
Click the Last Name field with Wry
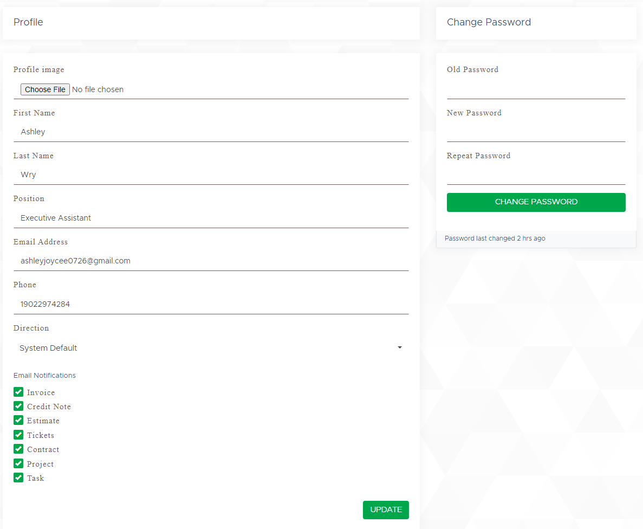211,175
